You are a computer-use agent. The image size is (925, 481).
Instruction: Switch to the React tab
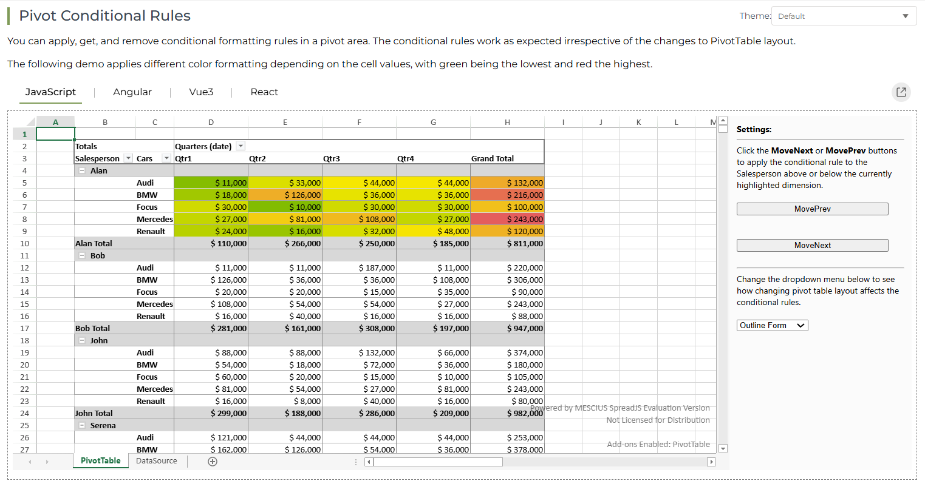(x=264, y=92)
